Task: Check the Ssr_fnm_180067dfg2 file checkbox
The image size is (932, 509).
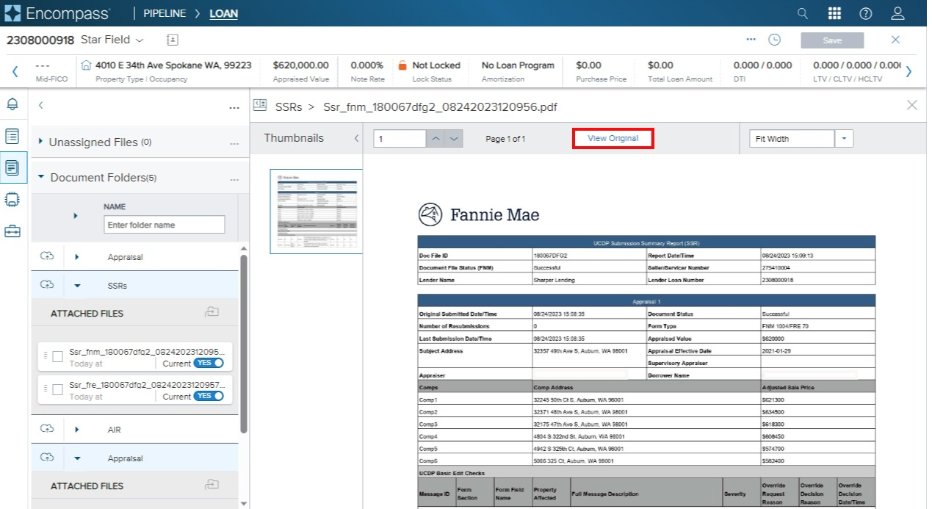Action: pos(58,356)
